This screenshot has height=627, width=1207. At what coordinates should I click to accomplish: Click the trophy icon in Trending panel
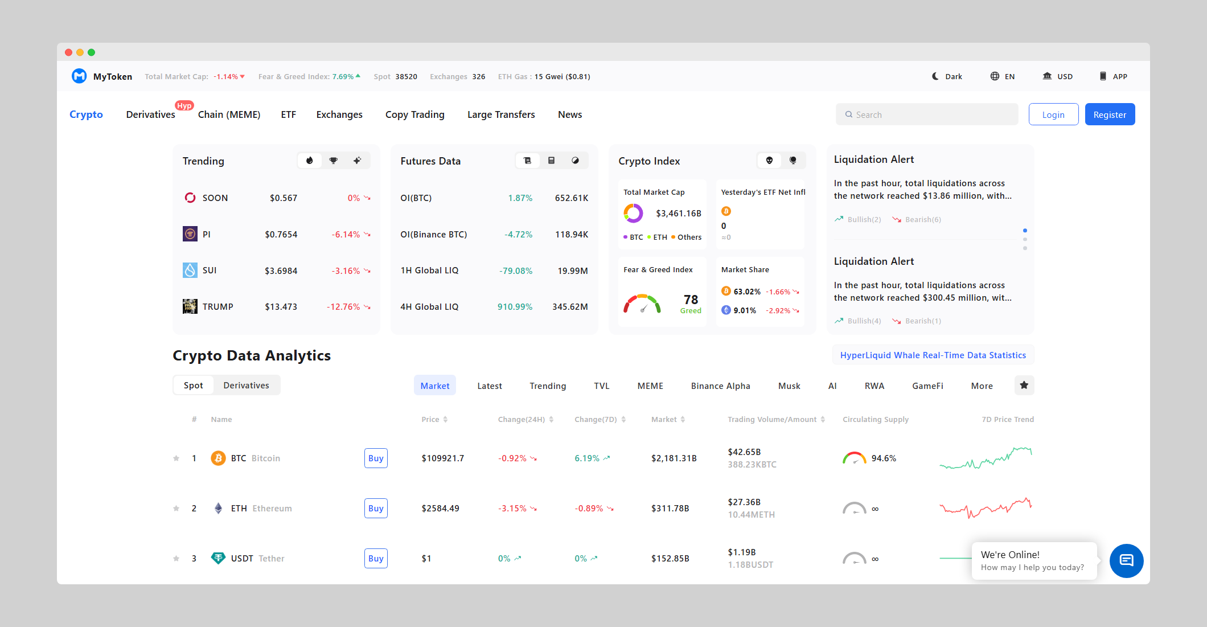pos(334,161)
